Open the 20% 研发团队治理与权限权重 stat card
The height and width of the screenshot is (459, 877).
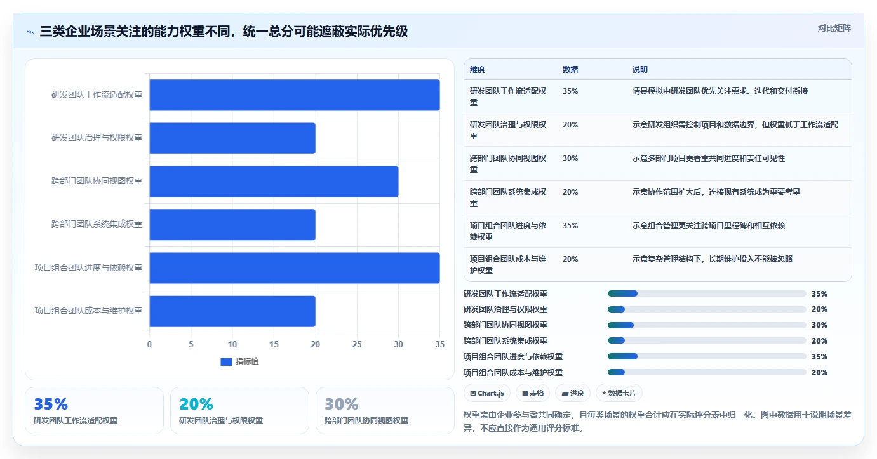pyautogui.click(x=239, y=410)
